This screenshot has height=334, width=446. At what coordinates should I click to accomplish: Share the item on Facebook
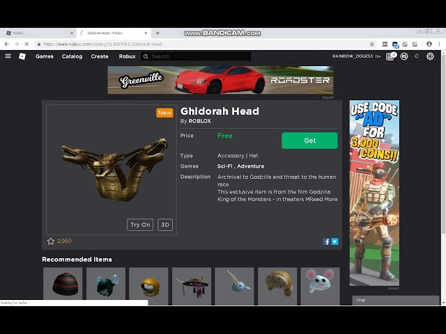(x=326, y=241)
